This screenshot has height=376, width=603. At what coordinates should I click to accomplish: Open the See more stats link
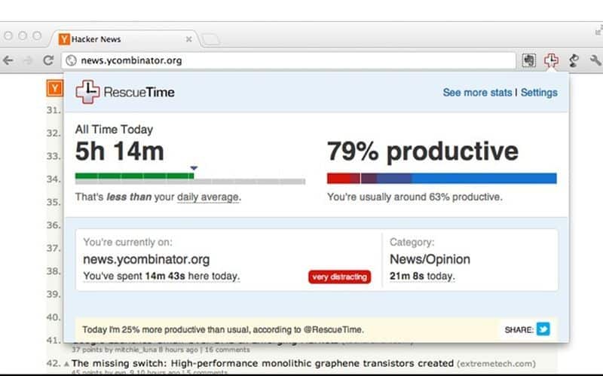(x=477, y=93)
